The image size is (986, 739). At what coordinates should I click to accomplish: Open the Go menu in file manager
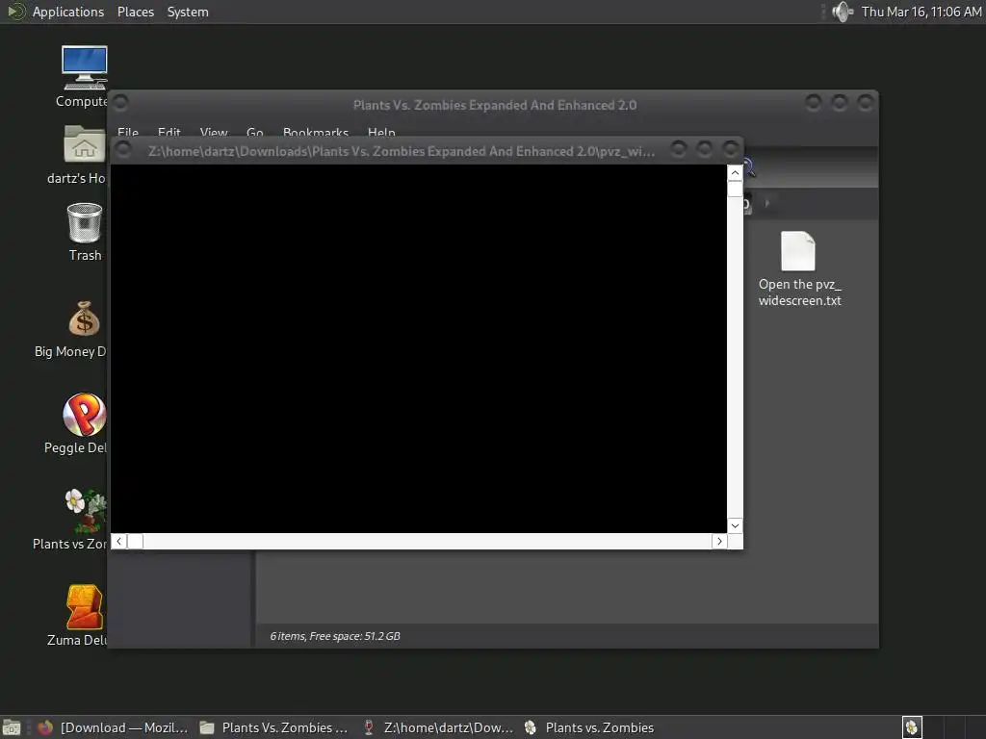[254, 132]
